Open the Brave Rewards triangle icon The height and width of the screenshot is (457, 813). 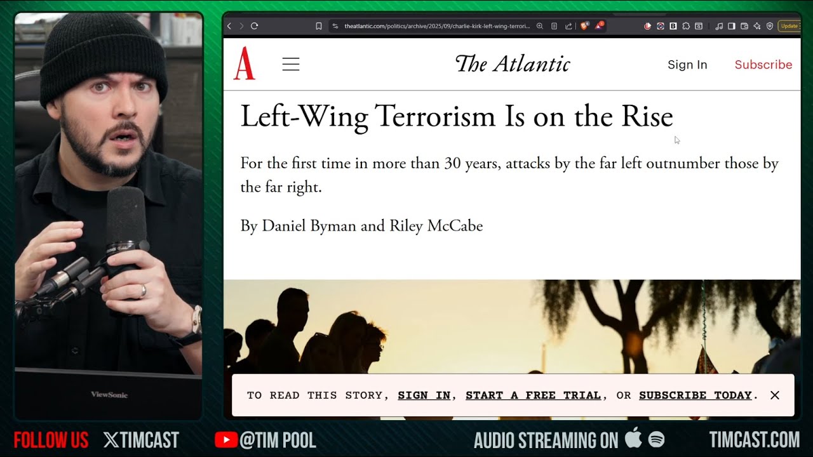[x=599, y=26]
